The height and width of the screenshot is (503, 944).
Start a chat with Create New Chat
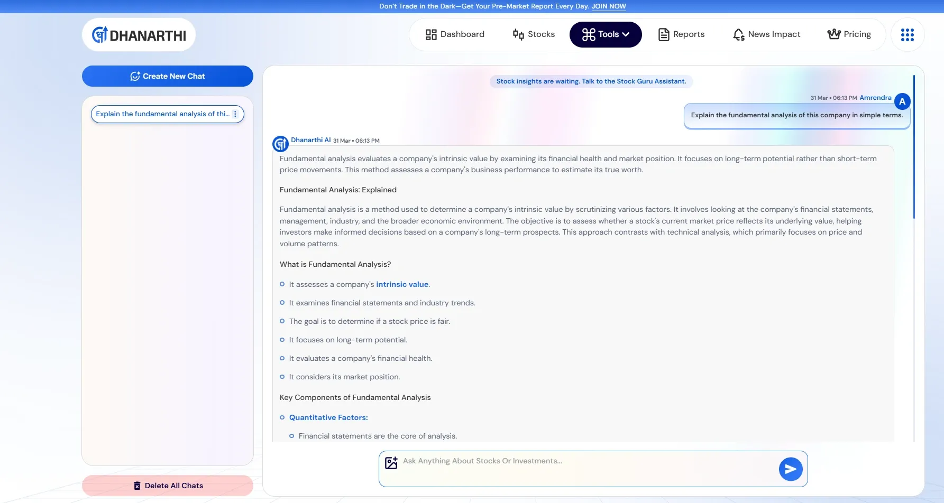[x=167, y=76]
